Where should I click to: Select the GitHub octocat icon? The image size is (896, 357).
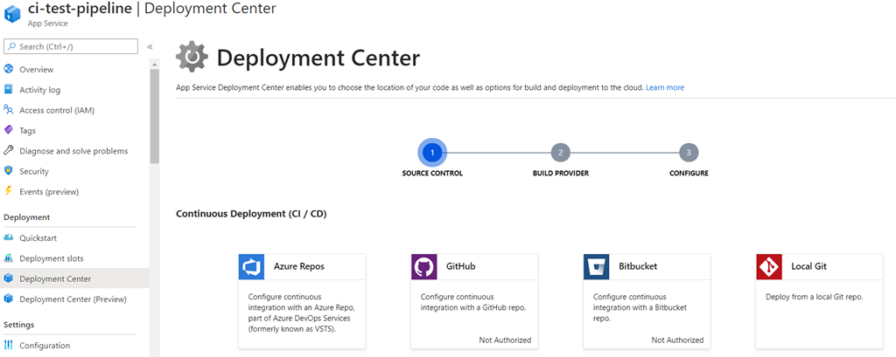point(424,267)
